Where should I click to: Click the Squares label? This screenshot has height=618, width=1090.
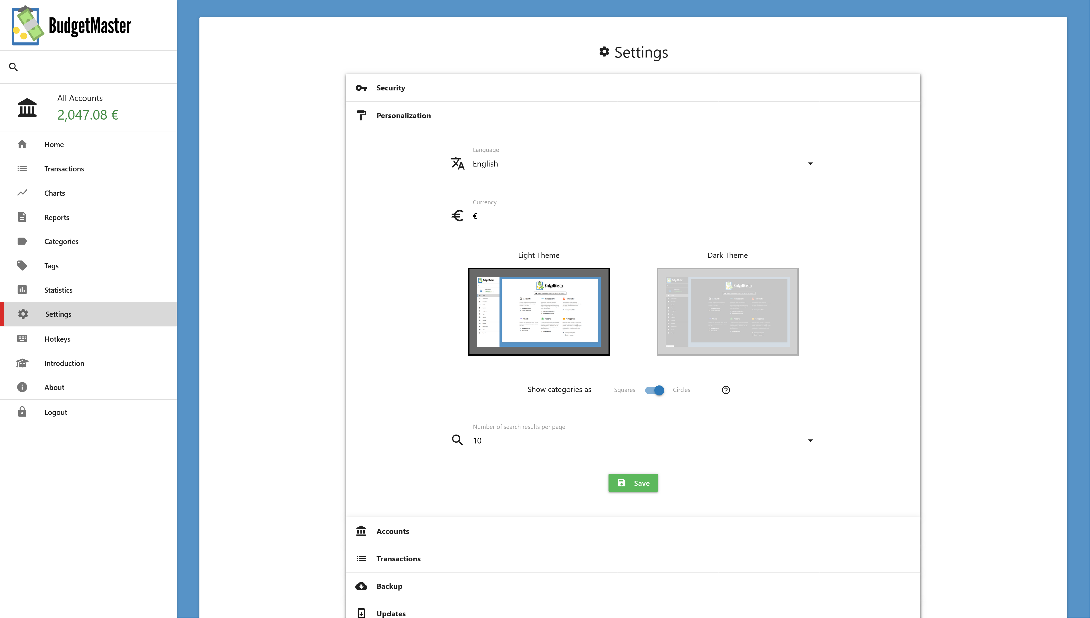coord(624,390)
